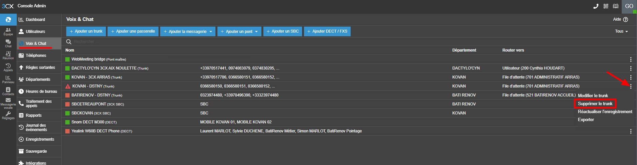The image size is (637, 165).
Task: Click the search magnifier icon
Action: pyautogui.click(x=69, y=42)
